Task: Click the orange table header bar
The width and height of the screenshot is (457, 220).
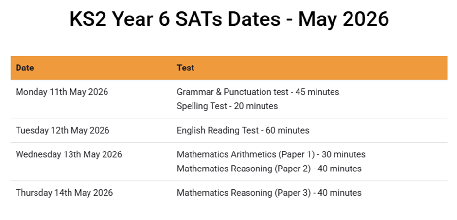Action: (x=229, y=68)
